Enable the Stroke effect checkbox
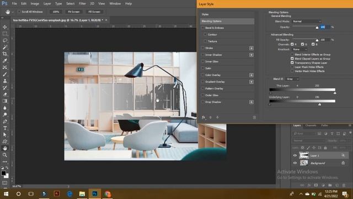Viewport: 353px width, 199px height. pos(203,48)
